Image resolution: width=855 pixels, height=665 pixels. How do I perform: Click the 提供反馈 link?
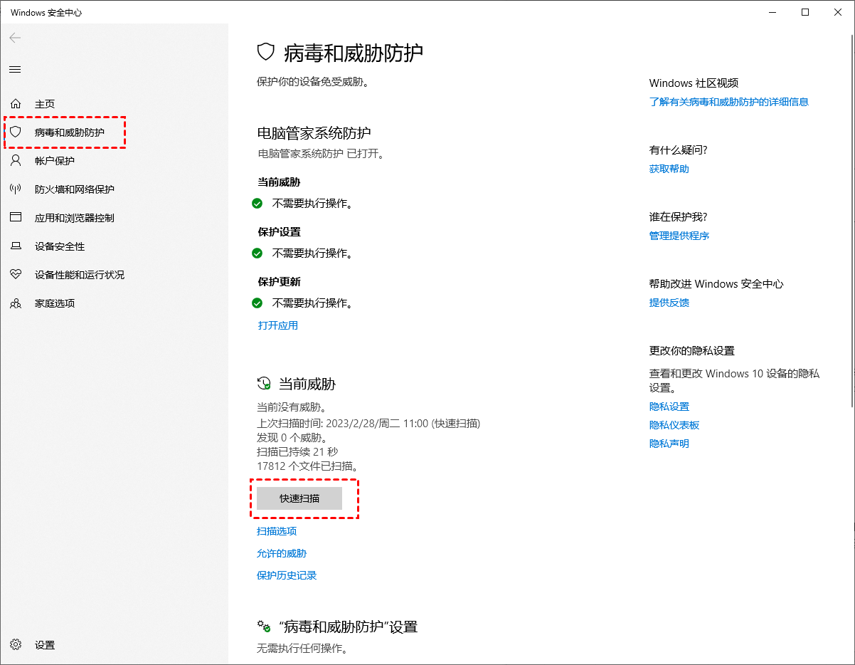(669, 303)
